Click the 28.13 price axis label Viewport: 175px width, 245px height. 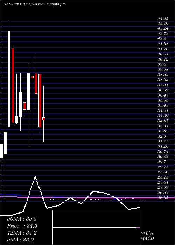pos(163,177)
